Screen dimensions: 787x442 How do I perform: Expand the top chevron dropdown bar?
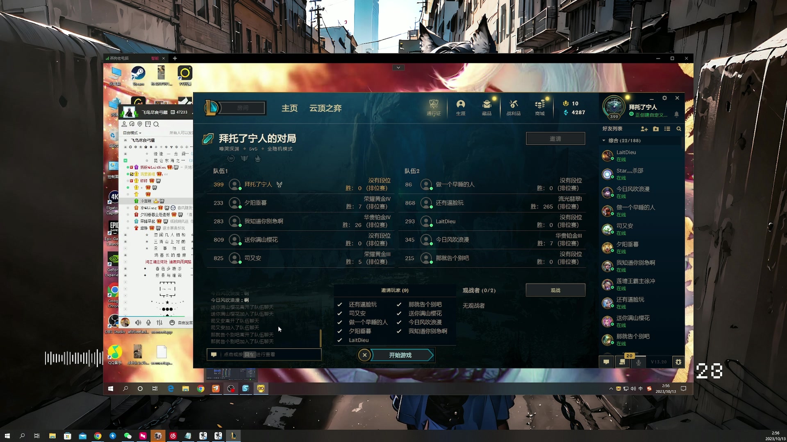point(398,68)
